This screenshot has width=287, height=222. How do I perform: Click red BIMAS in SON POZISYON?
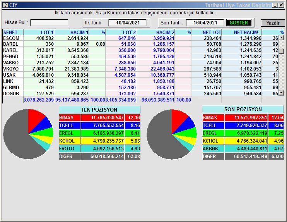coord(213,118)
